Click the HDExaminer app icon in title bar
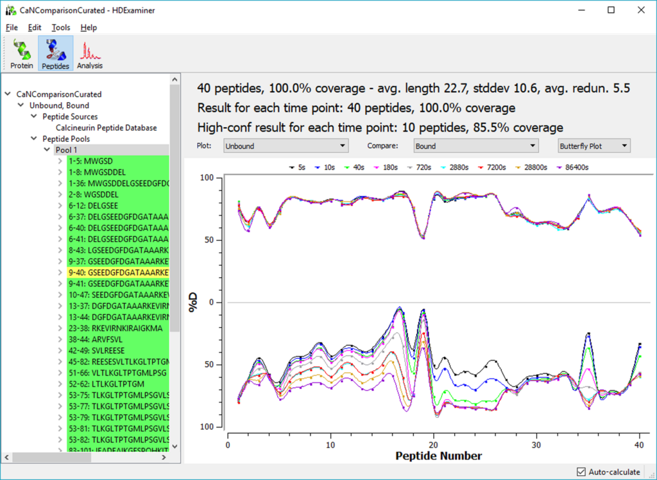The width and height of the screenshot is (657, 480). (11, 10)
